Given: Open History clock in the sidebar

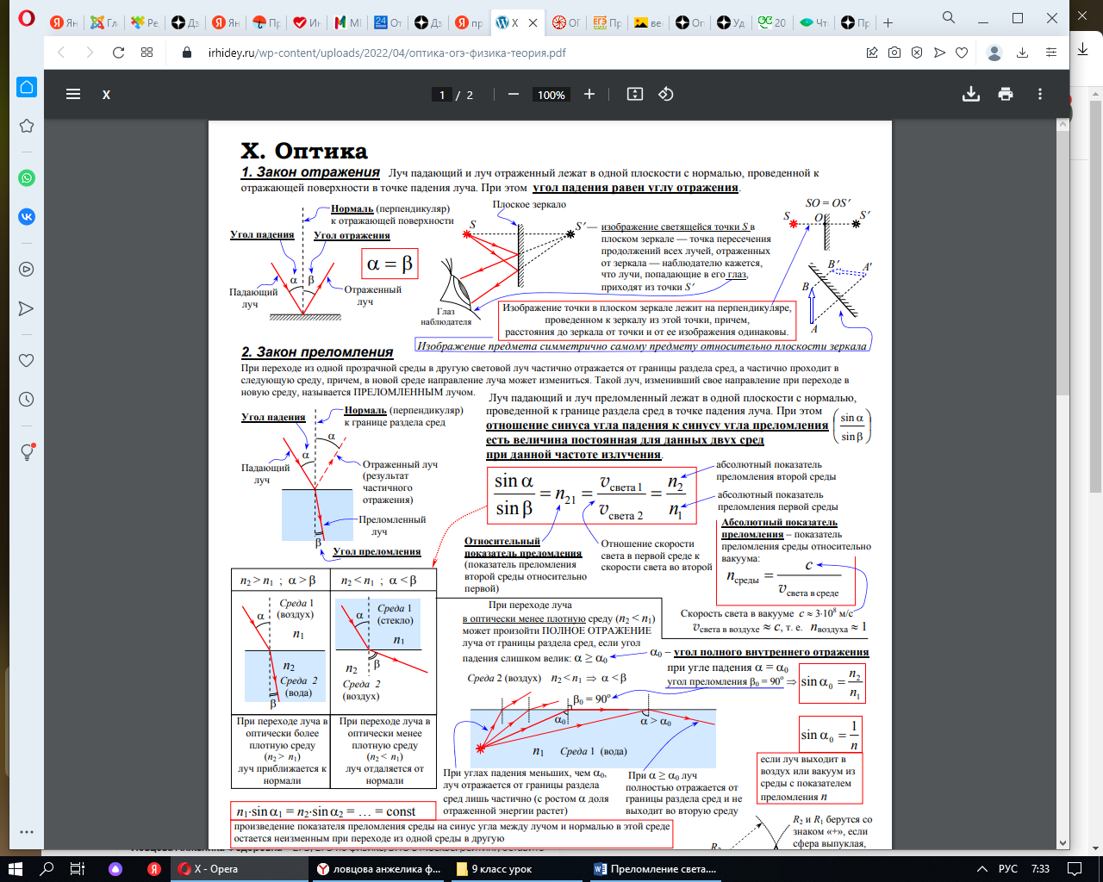Looking at the screenshot, I should (x=27, y=400).
